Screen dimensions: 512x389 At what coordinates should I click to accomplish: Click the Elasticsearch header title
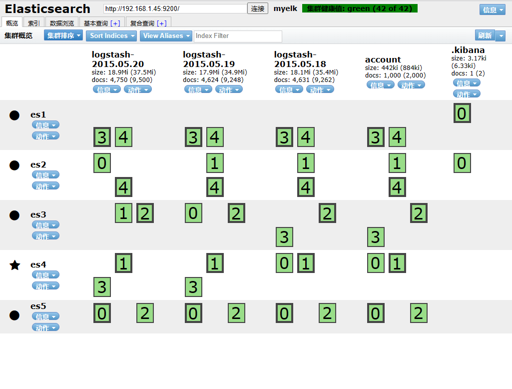point(47,9)
